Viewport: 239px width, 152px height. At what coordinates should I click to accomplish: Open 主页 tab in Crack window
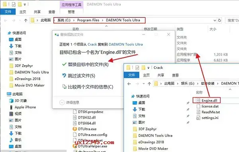tap(146, 75)
